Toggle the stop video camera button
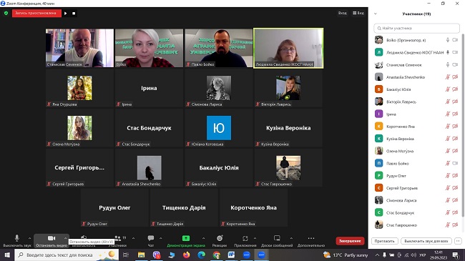Image resolution: width=465 pixels, height=261 pixels. pyautogui.click(x=52, y=238)
